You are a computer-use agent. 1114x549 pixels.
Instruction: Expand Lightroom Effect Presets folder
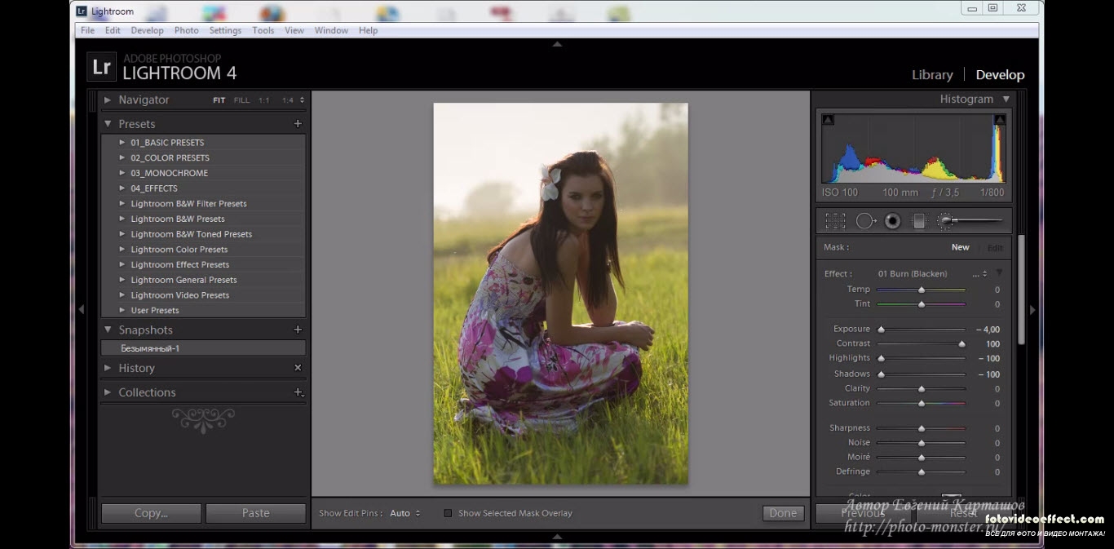(x=122, y=264)
